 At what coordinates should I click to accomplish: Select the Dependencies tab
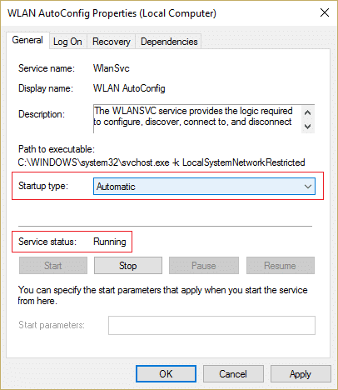(x=169, y=42)
